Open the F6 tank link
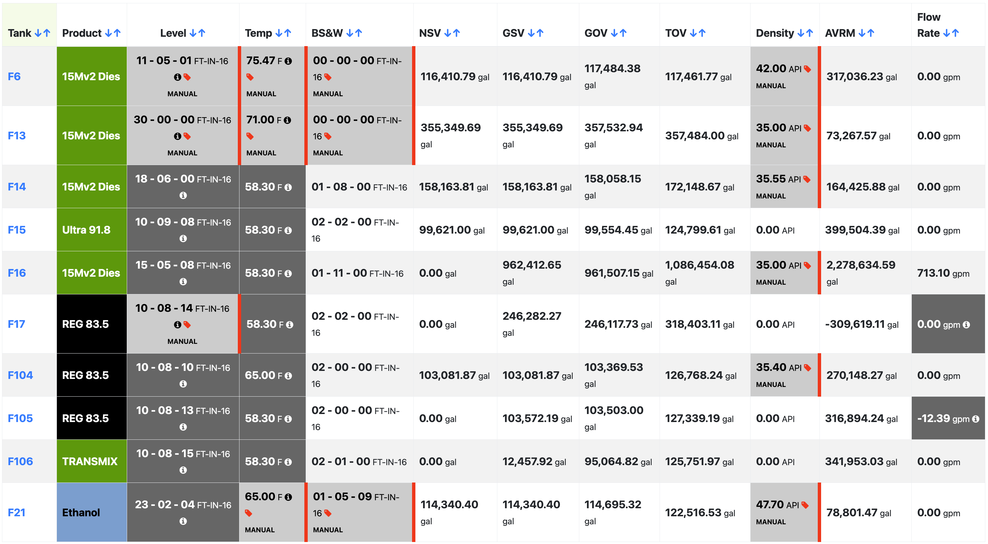 [14, 77]
